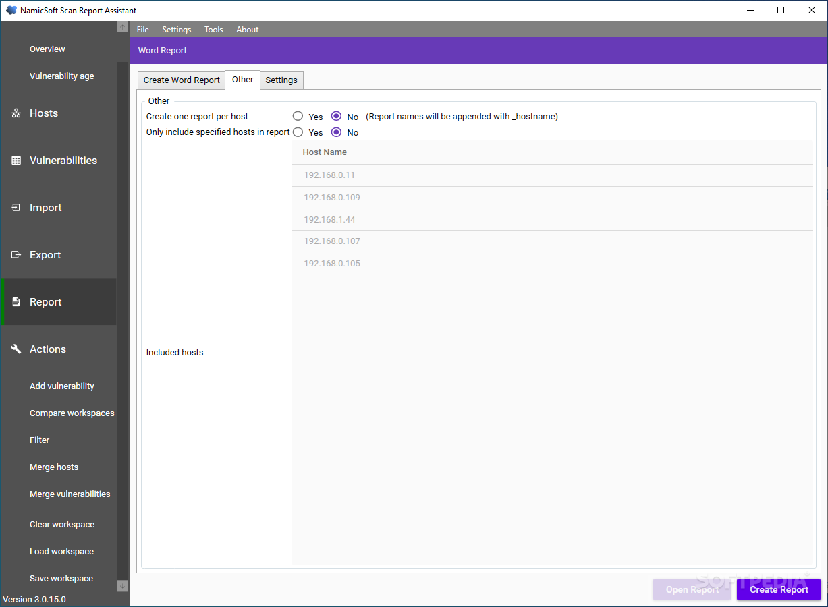Viewport: 828px width, 607px height.
Task: Click the Export arrow icon
Action: point(16,255)
